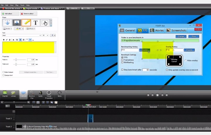Add a new track with plus icon
The height and width of the screenshot is (135, 211).
point(14,112)
